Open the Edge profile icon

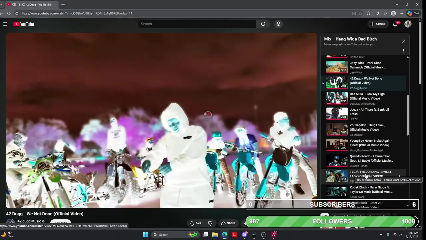coord(393,13)
